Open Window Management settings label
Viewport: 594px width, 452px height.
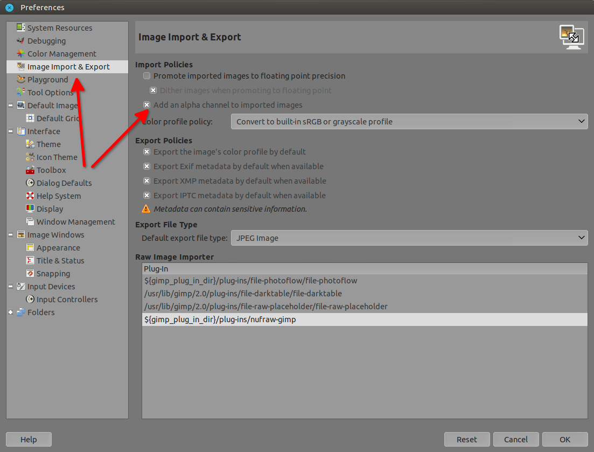(x=76, y=222)
